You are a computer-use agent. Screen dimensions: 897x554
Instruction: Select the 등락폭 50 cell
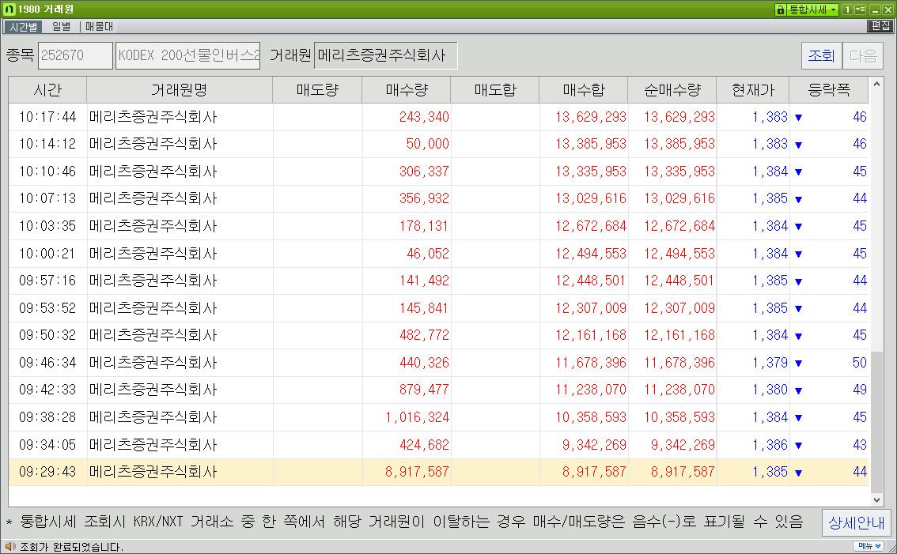point(829,363)
